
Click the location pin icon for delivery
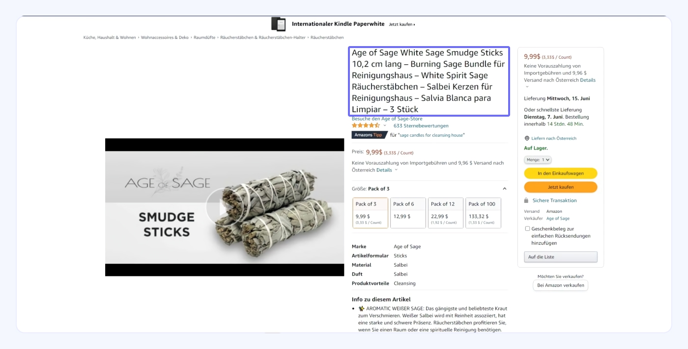[x=527, y=138]
